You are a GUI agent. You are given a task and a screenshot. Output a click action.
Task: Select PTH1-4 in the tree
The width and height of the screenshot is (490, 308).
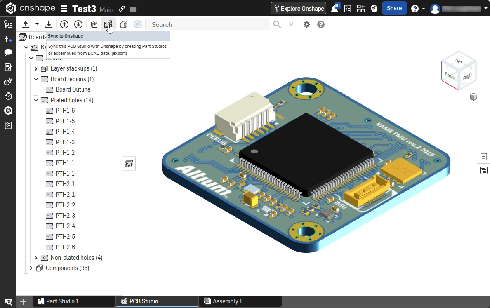tap(65, 132)
